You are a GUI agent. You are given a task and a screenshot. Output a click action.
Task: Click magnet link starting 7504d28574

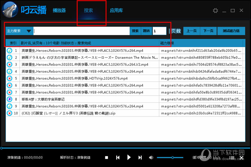pyautogui.click(x=201, y=65)
